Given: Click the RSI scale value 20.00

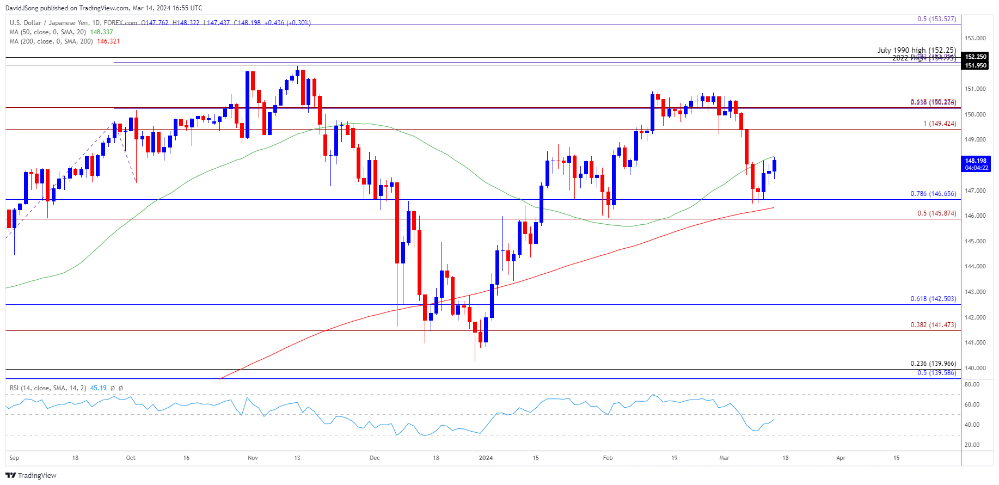Looking at the screenshot, I should (x=972, y=445).
